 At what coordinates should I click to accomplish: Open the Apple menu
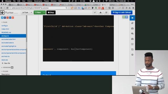coord(2,1)
